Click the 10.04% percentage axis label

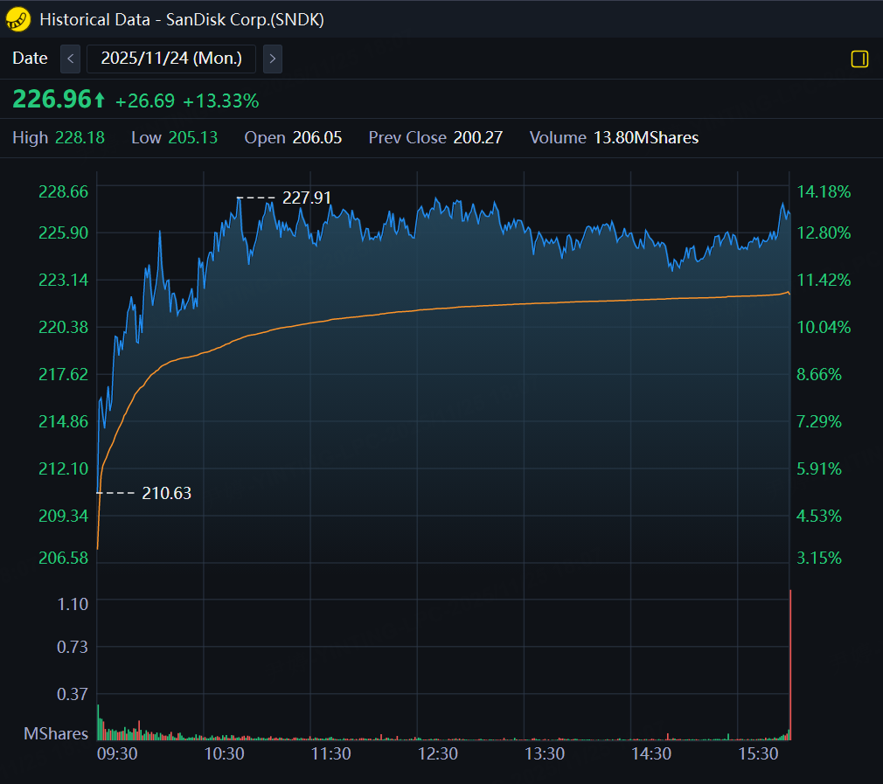pyautogui.click(x=824, y=328)
